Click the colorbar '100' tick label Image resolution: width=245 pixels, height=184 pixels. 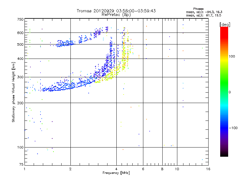tap(232, 56)
